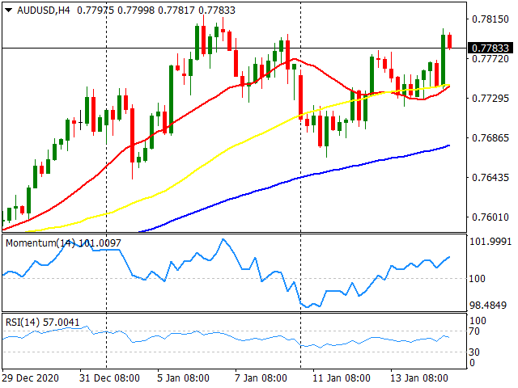This screenshot has height=388, width=518.
Task: Click the 0.78150 price scale value
Action: pyautogui.click(x=489, y=19)
